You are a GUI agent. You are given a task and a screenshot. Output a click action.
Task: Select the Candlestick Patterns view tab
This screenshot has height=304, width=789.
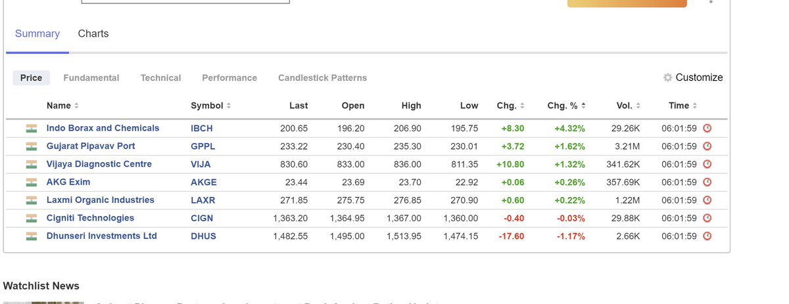pos(322,77)
